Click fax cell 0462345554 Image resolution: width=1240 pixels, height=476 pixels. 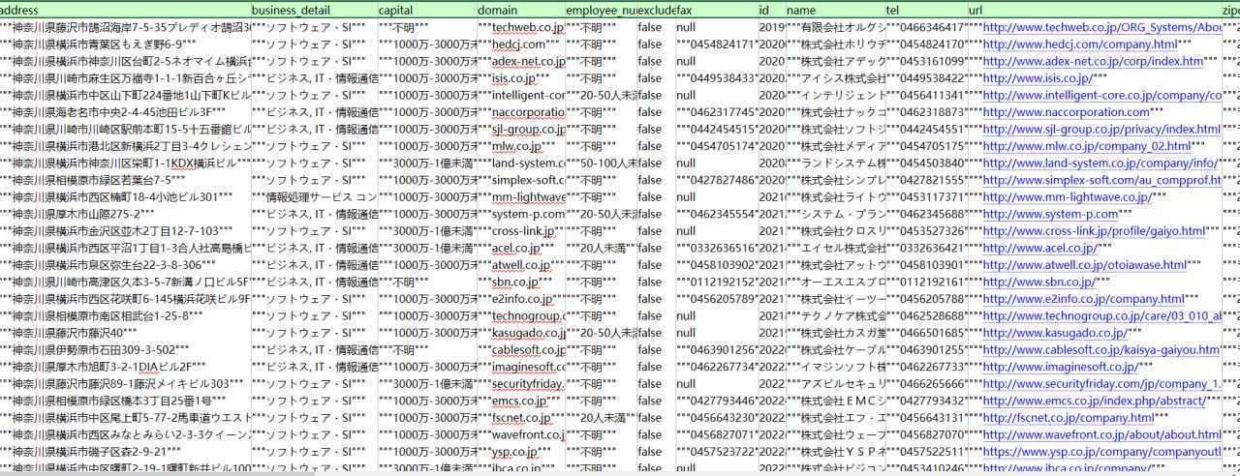click(715, 214)
